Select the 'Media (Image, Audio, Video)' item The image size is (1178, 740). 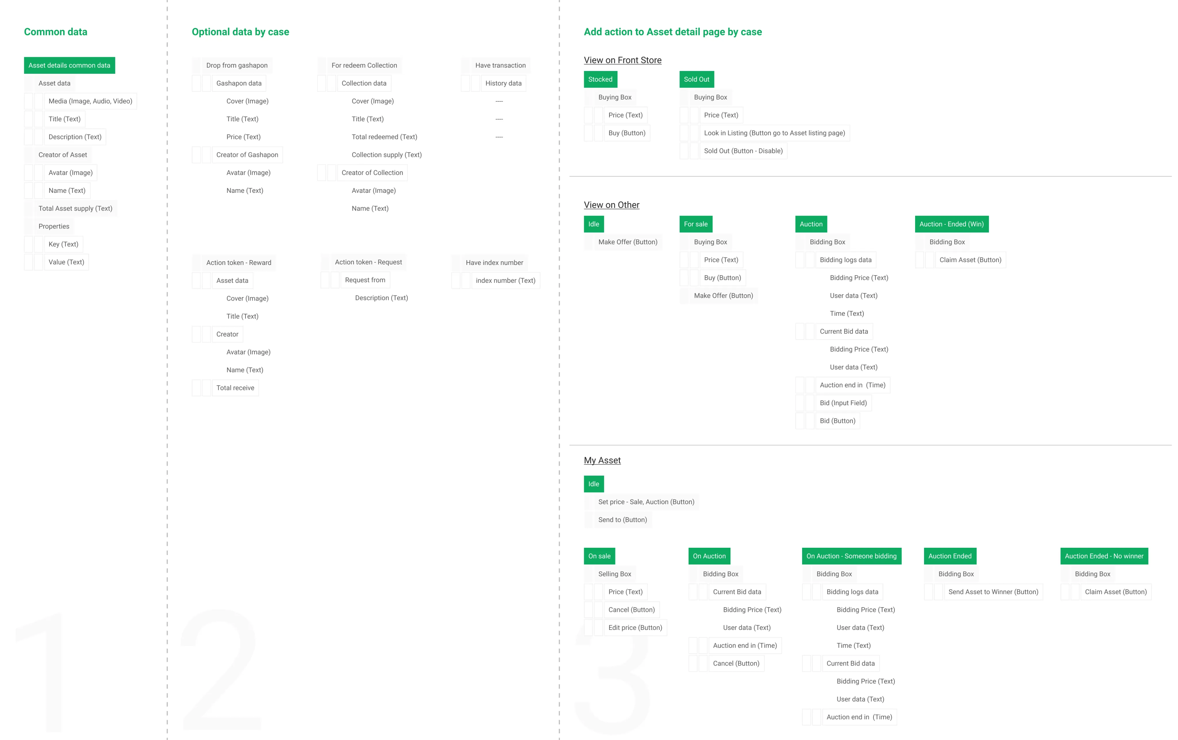point(90,101)
